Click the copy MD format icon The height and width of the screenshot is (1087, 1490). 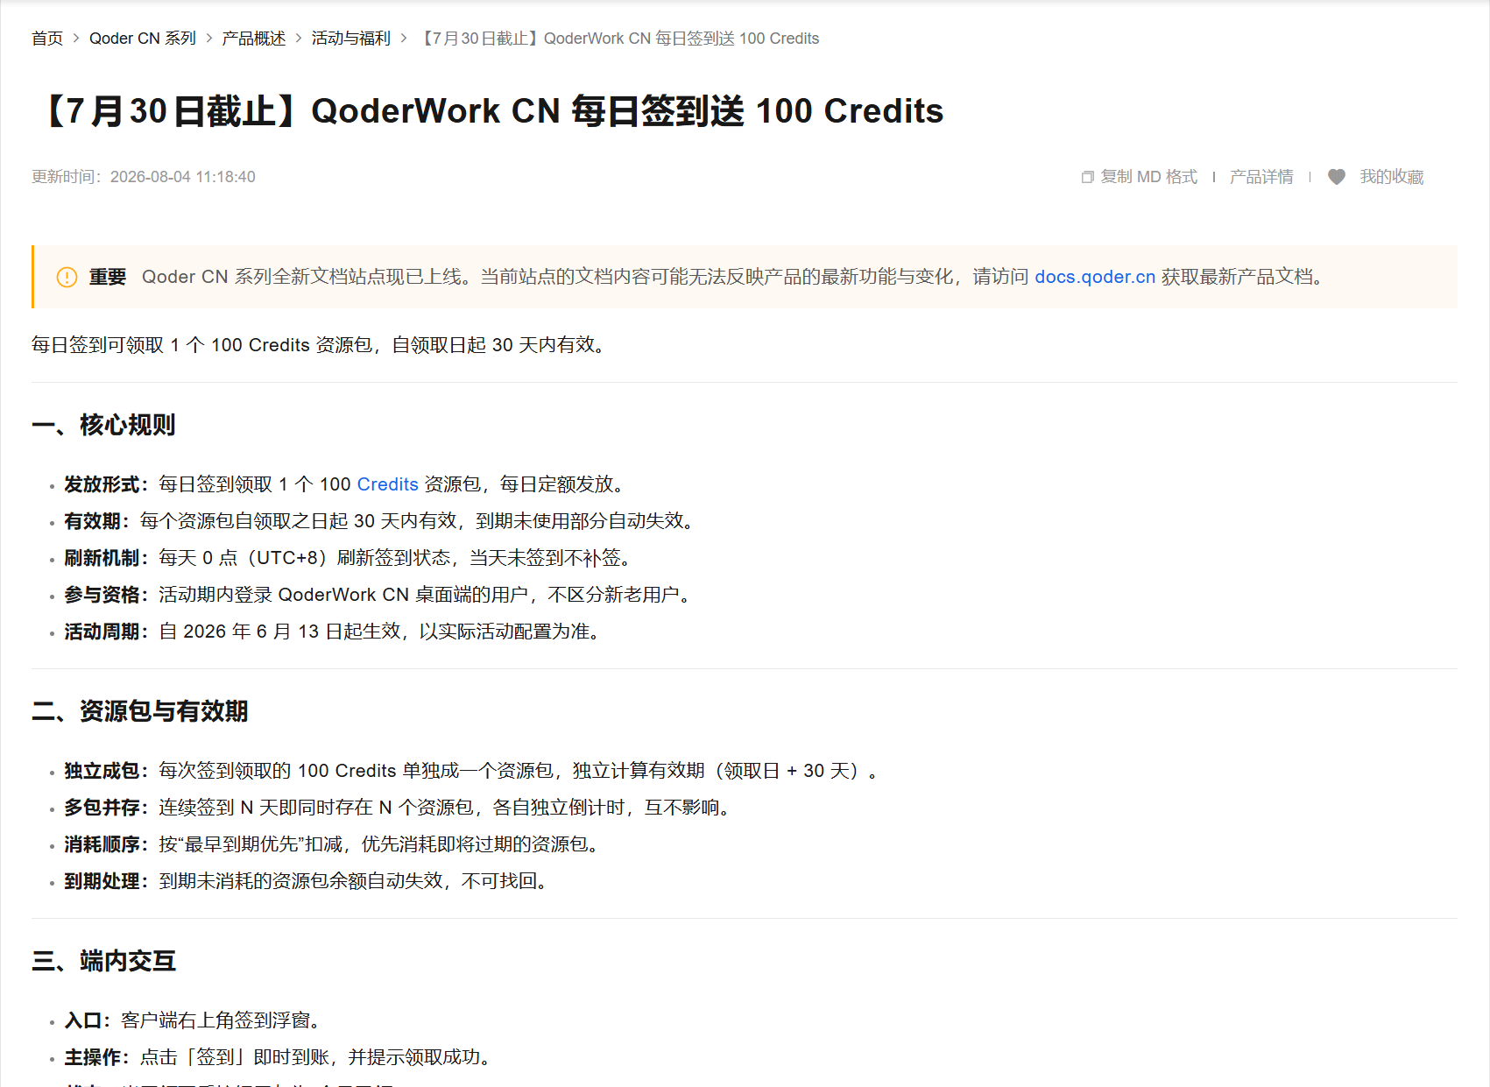[x=1088, y=177]
